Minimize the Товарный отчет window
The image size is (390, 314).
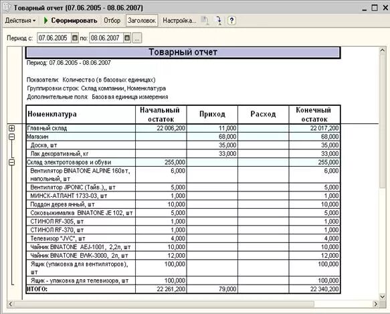(365, 8)
